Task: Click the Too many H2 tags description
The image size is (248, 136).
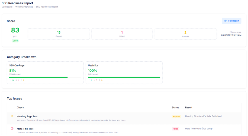Action: click(x=71, y=120)
